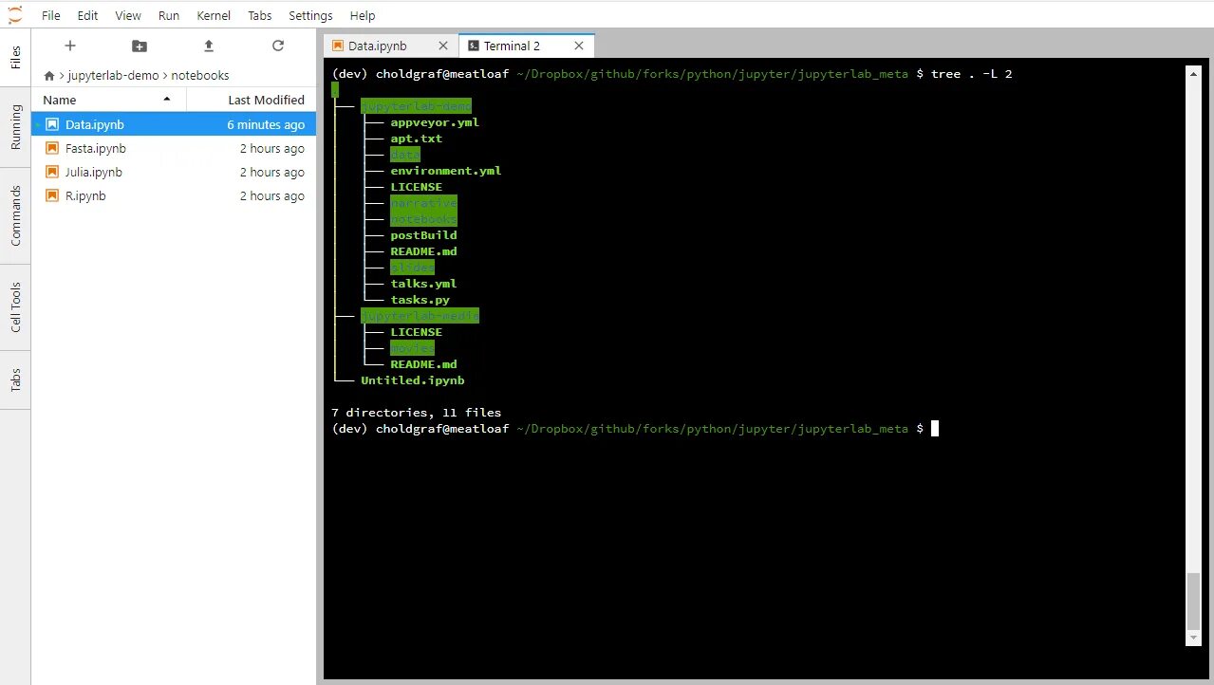Click the JupyterLab logo icon
Image resolution: width=1214 pixels, height=685 pixels.
coord(15,15)
